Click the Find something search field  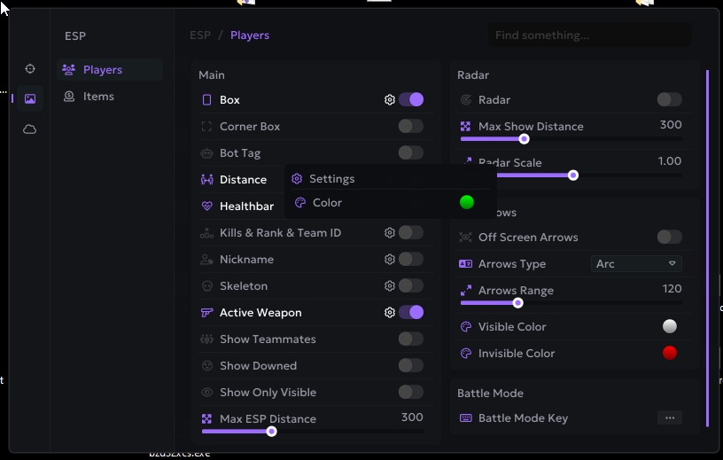click(589, 35)
